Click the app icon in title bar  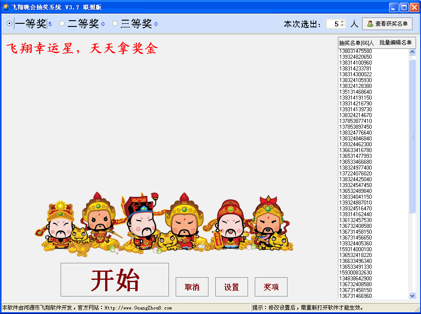[5, 7]
